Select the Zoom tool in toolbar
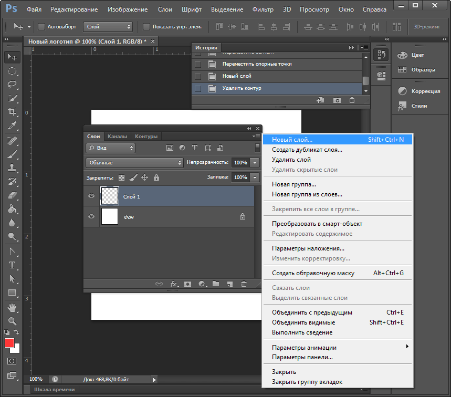The width and height of the screenshot is (451, 397). pos(12,320)
